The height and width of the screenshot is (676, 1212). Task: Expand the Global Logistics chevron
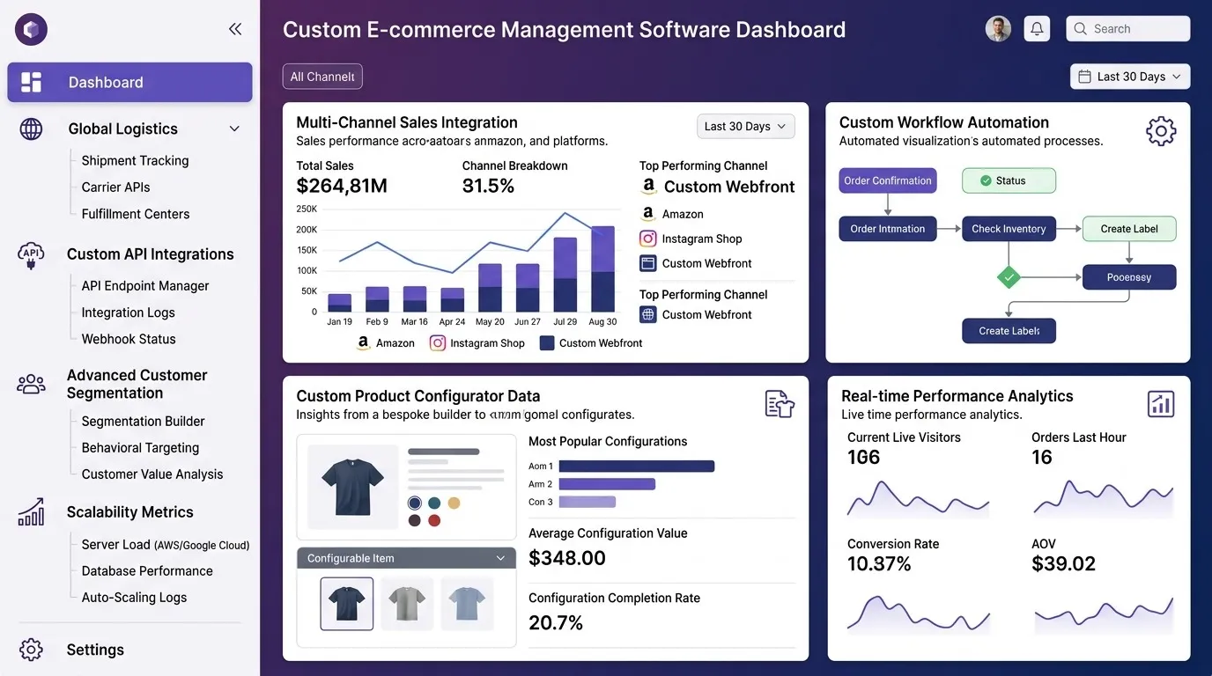[234, 129]
